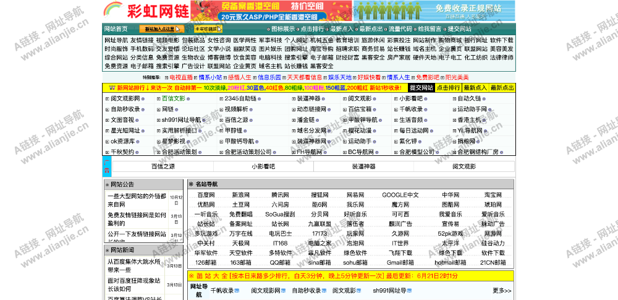The image size is (618, 300).
Task: Visit the recommended site 娱乐天地
Action: click(340, 77)
